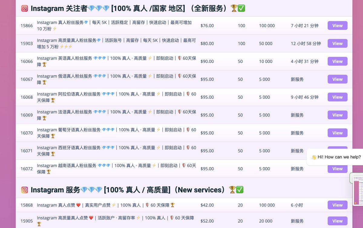This screenshot has width=363, height=228.
Task: Click service ID 15868
Action: tap(27, 205)
